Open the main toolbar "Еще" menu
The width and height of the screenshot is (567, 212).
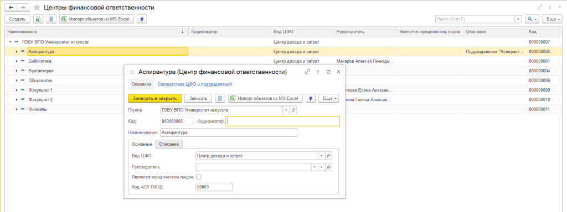tap(553, 19)
